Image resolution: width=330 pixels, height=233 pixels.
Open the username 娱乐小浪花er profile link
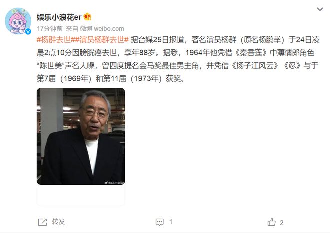(59, 17)
